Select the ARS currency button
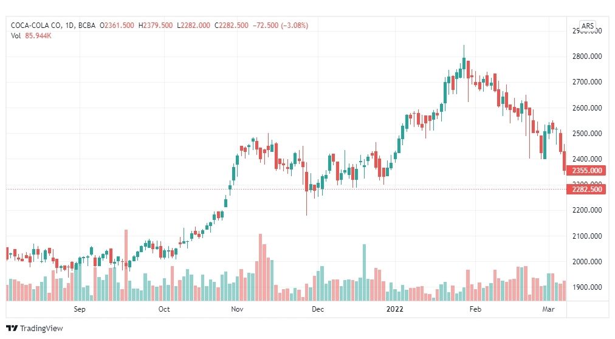Screen dimensions: 615x339 pyautogui.click(x=587, y=26)
